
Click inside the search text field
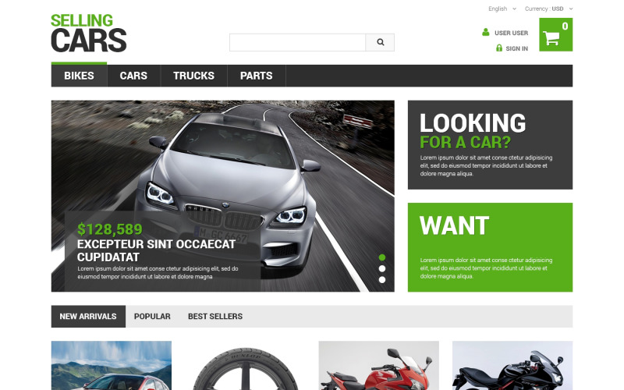pyautogui.click(x=297, y=42)
